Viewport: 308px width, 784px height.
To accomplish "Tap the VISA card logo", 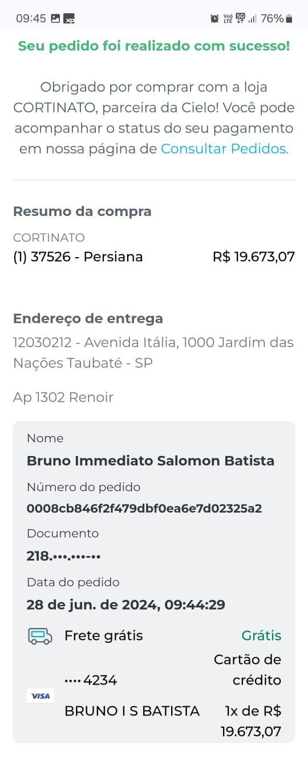I will pos(40,696).
